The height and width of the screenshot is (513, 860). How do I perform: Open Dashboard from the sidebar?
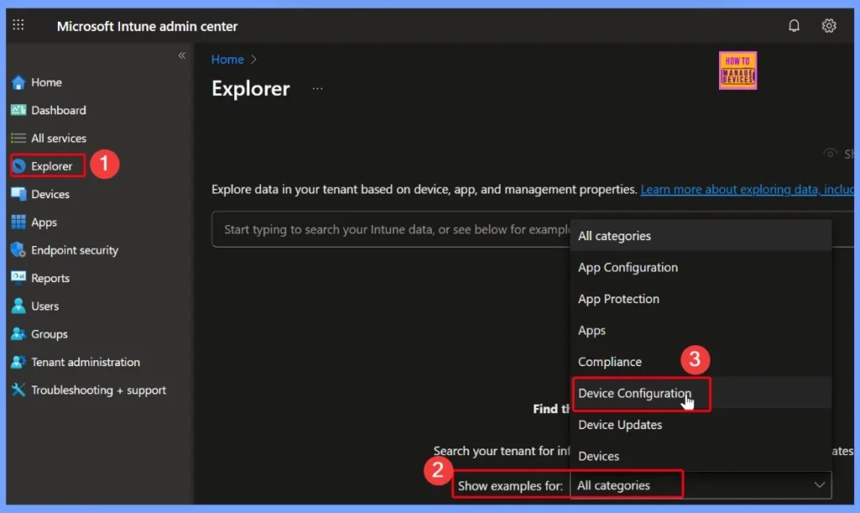click(58, 110)
